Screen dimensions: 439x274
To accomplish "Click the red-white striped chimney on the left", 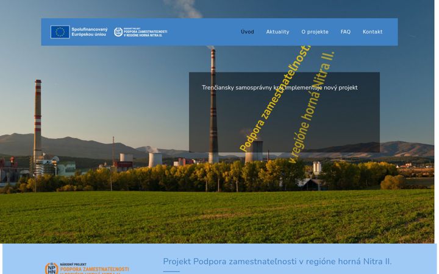I will (x=38, y=120).
